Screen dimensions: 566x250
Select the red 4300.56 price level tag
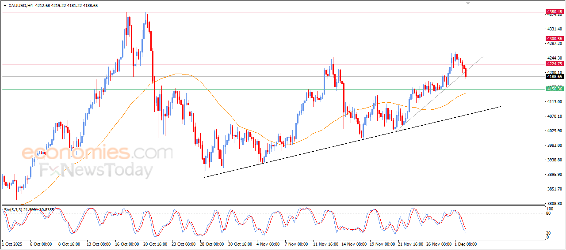click(554, 39)
